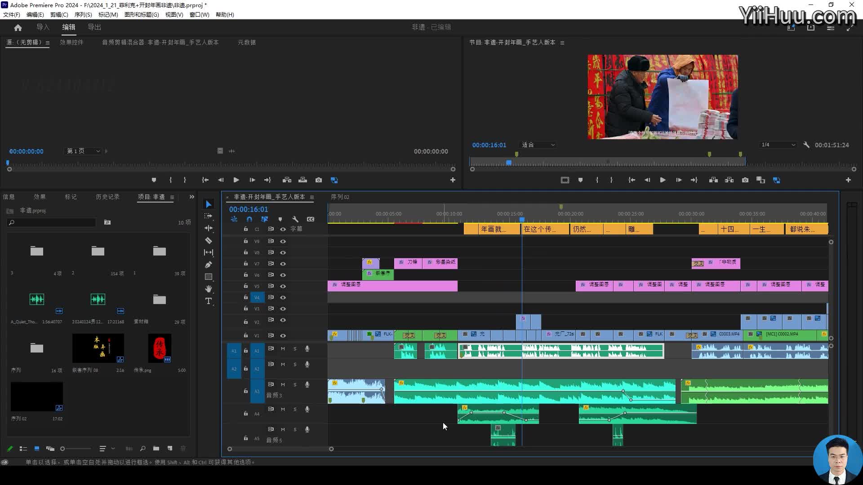Switch to 序列 02 timeline tab
863x485 pixels.
click(340, 197)
